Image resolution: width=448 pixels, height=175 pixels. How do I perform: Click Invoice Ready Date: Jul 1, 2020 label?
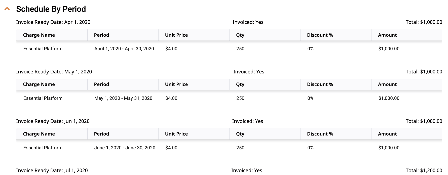52,170
